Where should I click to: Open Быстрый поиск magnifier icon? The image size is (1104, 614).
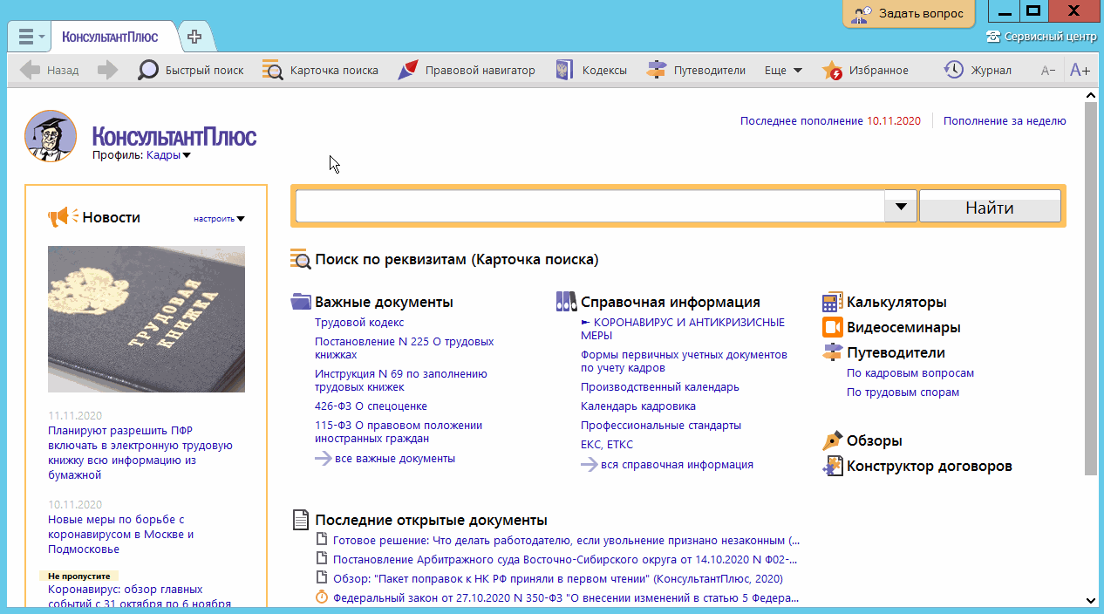tap(148, 71)
